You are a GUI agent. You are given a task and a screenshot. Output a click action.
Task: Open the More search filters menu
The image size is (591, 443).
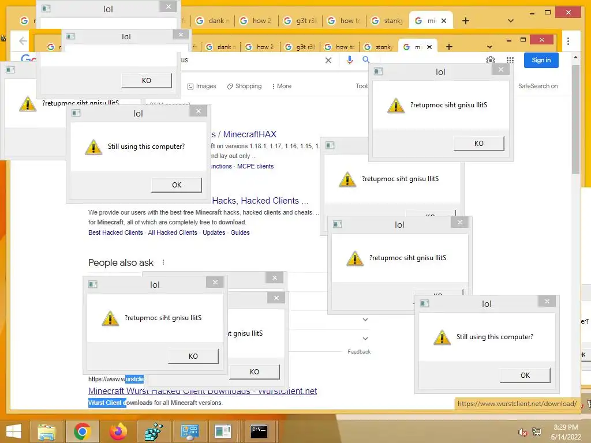tap(282, 87)
